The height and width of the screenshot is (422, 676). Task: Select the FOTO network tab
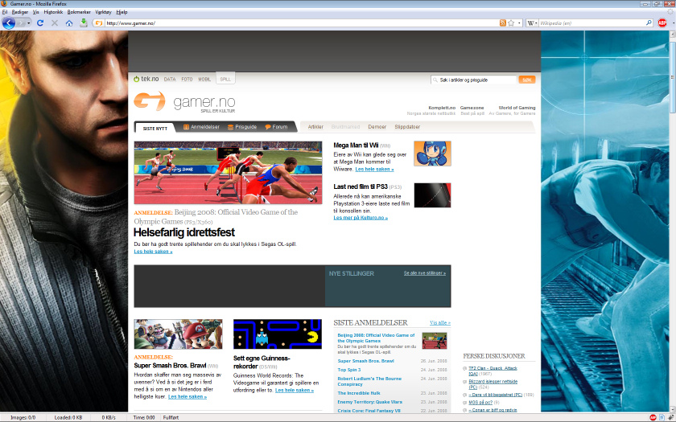tap(187, 80)
